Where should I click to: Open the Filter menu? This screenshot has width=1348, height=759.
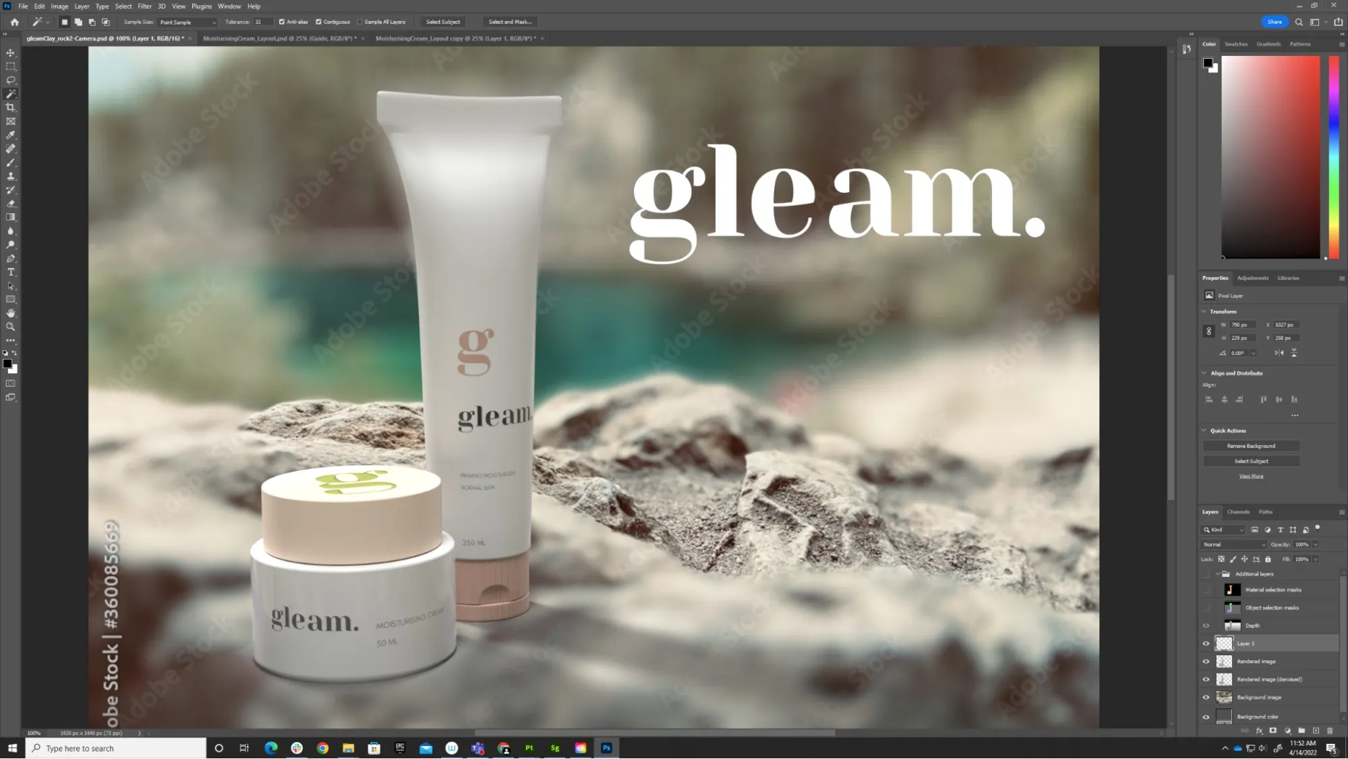(144, 6)
